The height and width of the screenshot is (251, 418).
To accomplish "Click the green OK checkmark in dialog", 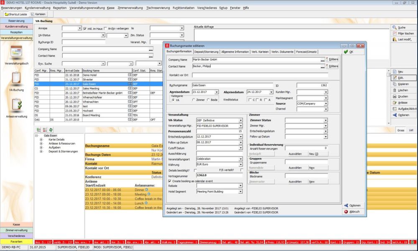I will coord(346,52).
